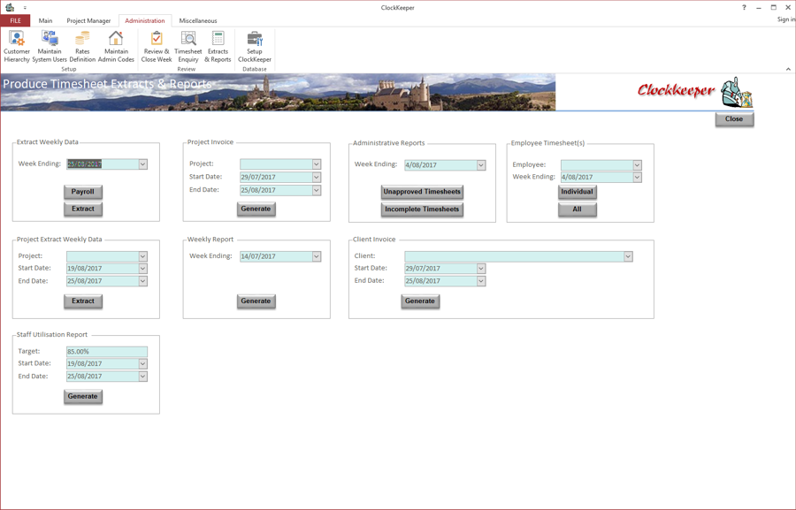Screen dimensions: 796x510
Task: Open Client dropdown in Client Invoice
Action: click(629, 256)
